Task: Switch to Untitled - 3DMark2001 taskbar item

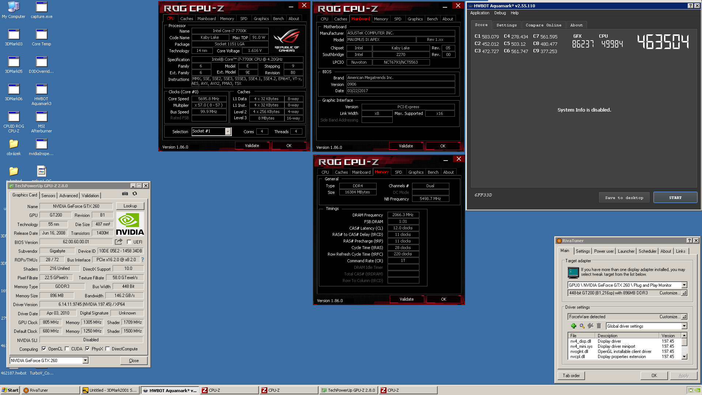Action: pos(110,390)
